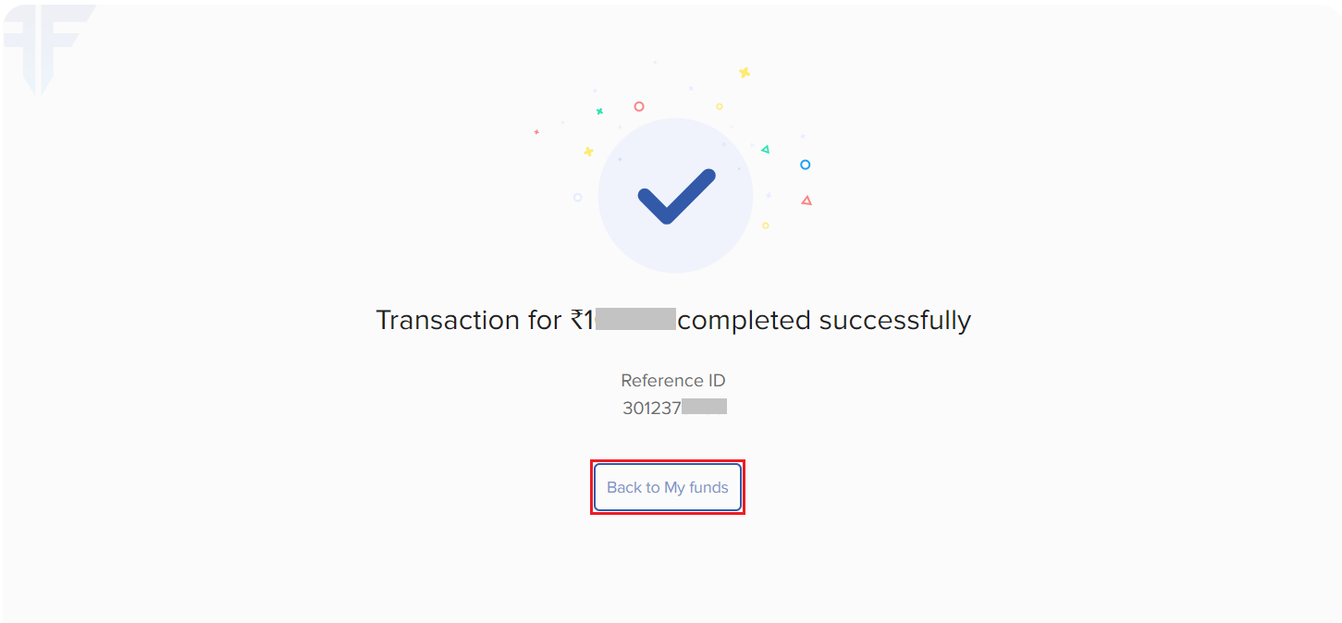1342x623 pixels.
Task: Click the red triangle confetti shape
Action: click(806, 200)
